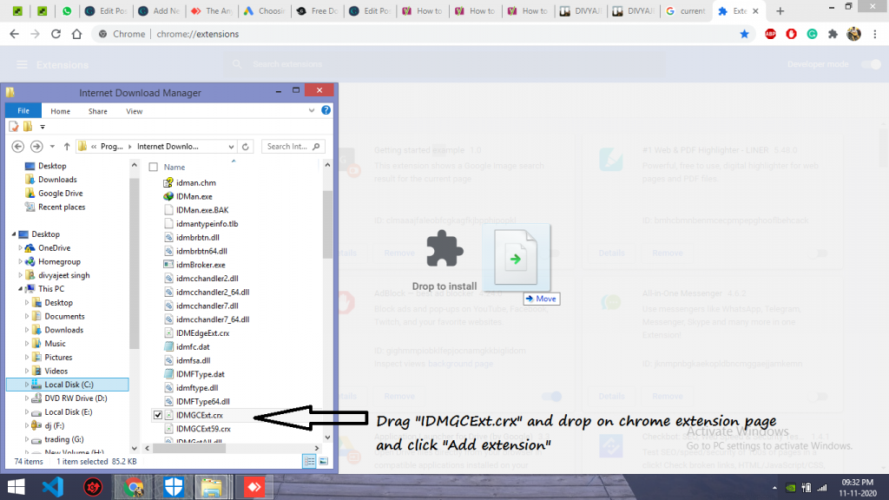This screenshot has width=889, height=500.
Task: Toggle the AdBlock extension switch
Action: pos(551,396)
